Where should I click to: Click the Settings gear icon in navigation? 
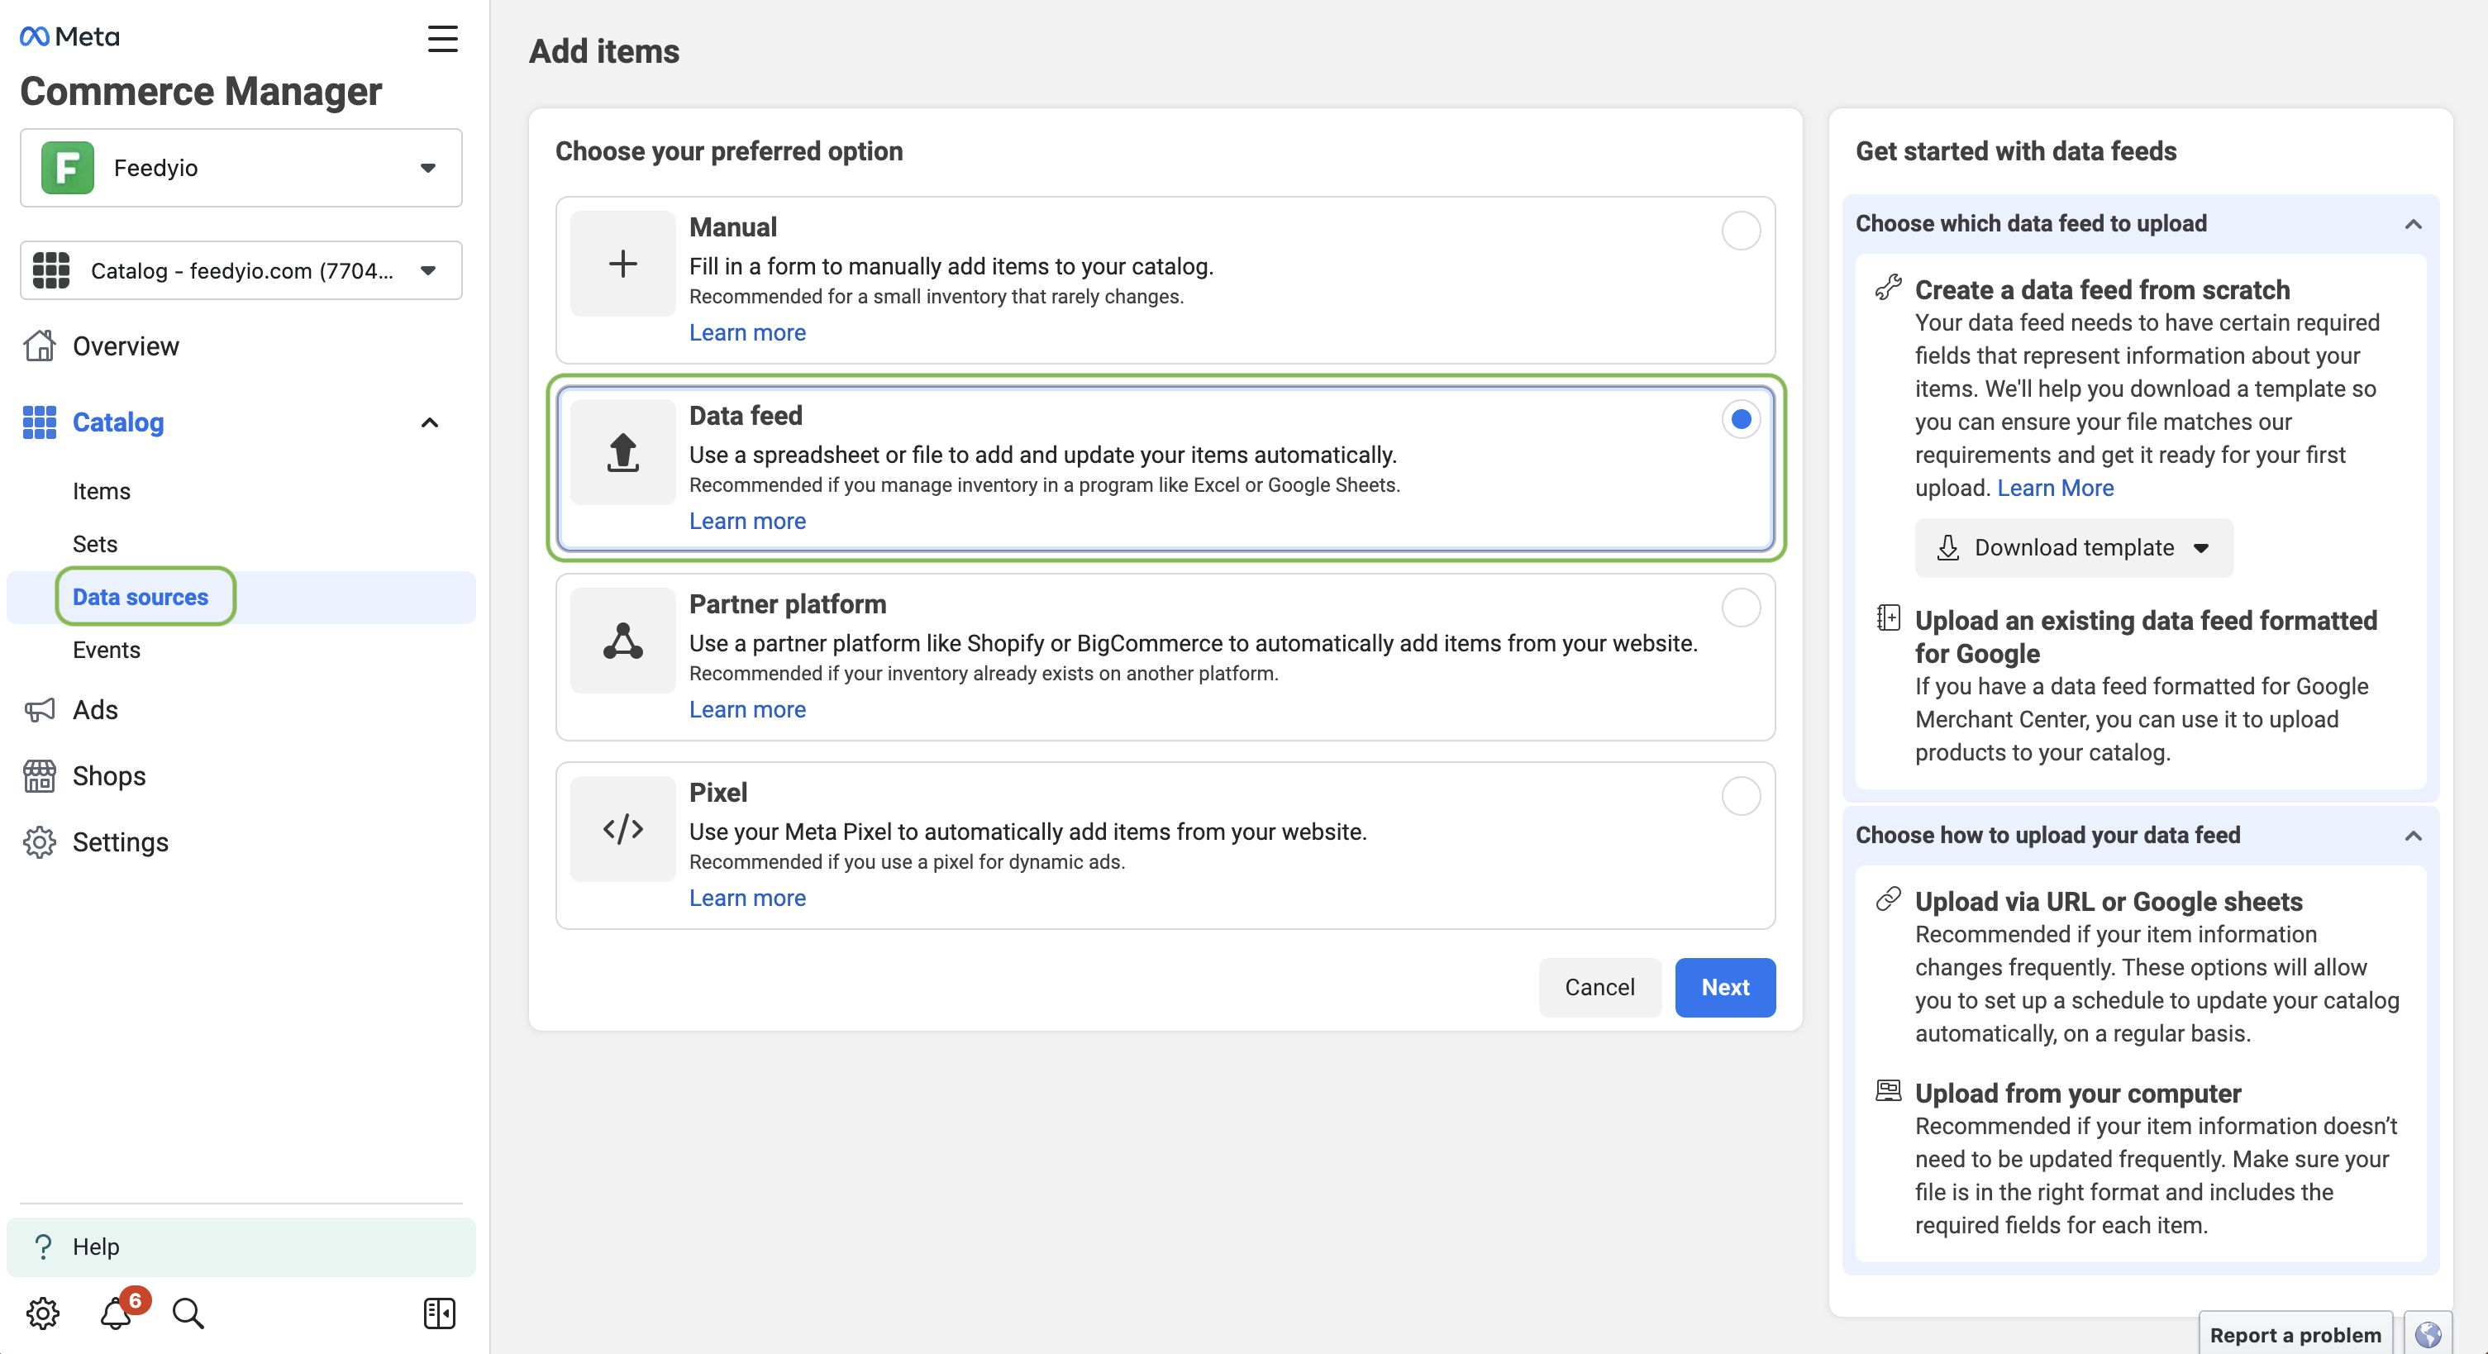tap(40, 842)
